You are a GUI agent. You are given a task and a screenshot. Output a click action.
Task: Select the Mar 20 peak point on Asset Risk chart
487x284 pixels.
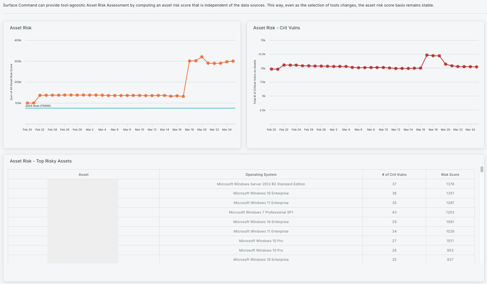click(201, 56)
